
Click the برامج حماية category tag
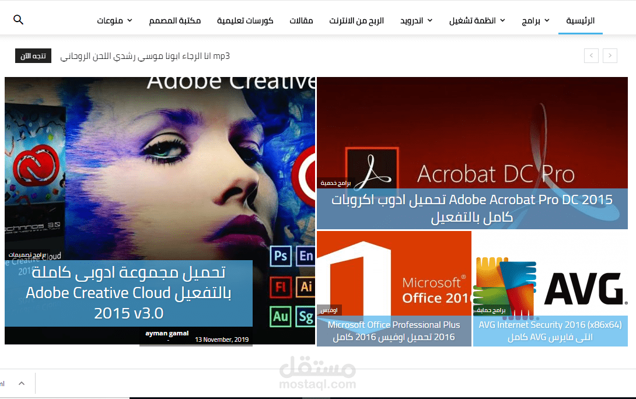click(x=491, y=310)
